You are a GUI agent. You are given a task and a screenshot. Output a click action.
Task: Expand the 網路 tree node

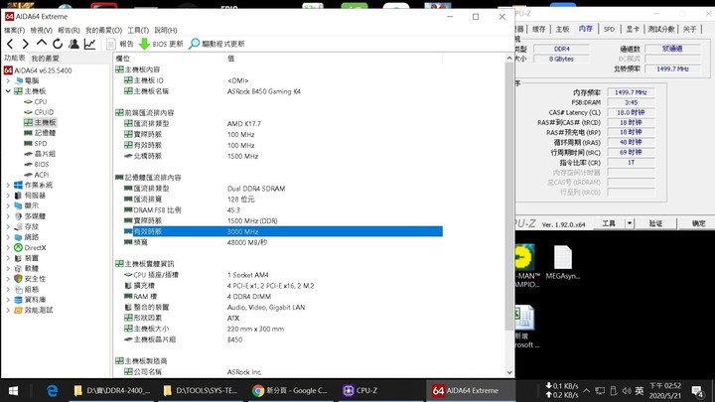tap(8, 237)
